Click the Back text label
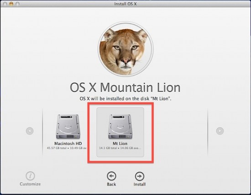Screen dimensions: 251x195 [x=111, y=184]
